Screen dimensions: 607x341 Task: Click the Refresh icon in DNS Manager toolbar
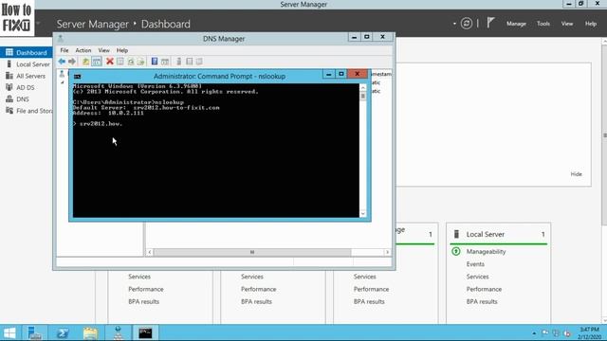131,62
